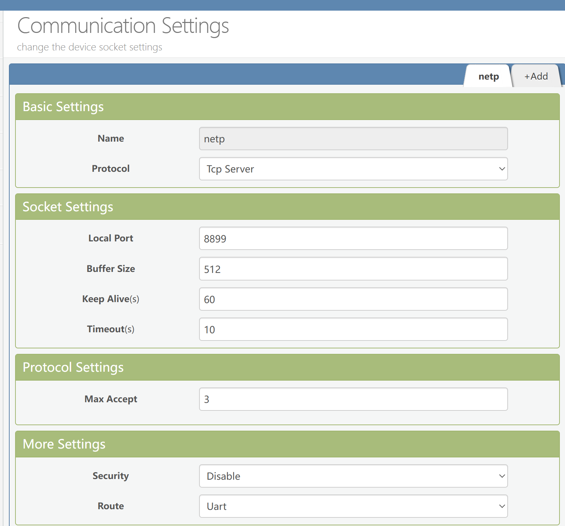Click the Protocol Settings section header
The image size is (565, 526).
click(287, 367)
